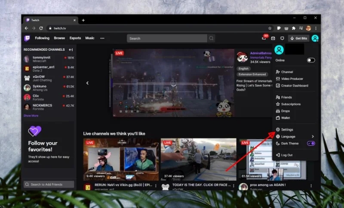Open the NaVi vs Vikin.gg rerun stream thumbnail
Image resolution: width=344 pixels, height=208 pixels.
coord(121,159)
